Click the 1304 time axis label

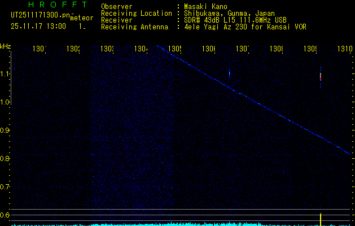tap(141, 49)
